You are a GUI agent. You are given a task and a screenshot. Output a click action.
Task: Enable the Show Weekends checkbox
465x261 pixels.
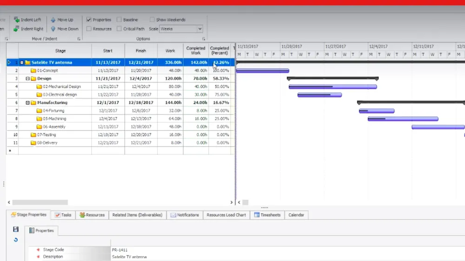click(152, 19)
